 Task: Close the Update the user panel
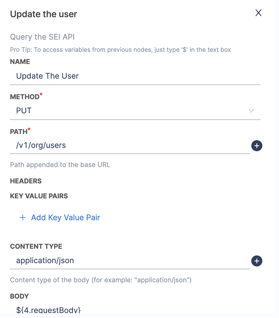[258, 13]
